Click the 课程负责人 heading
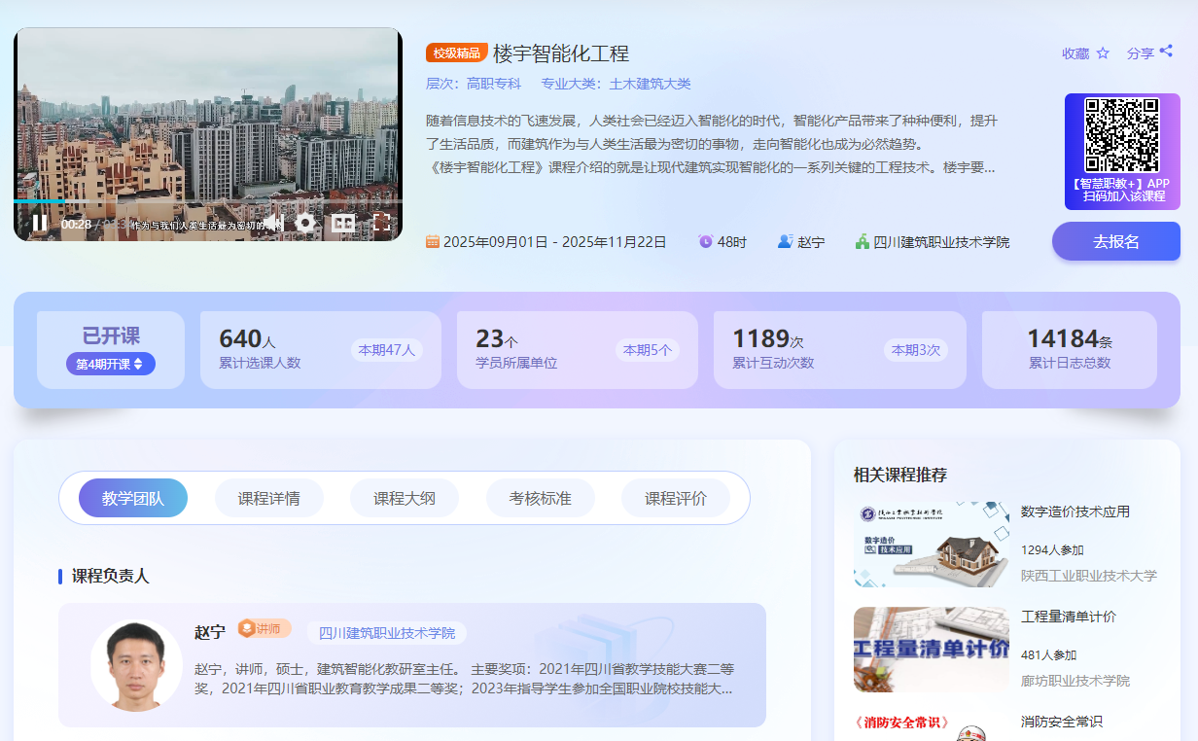Image resolution: width=1198 pixels, height=741 pixels. tap(111, 576)
